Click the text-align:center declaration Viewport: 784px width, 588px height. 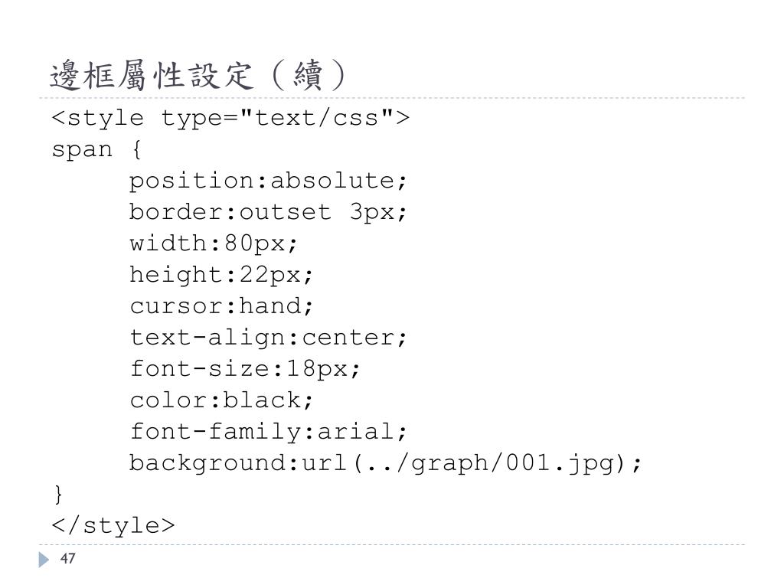(x=269, y=338)
